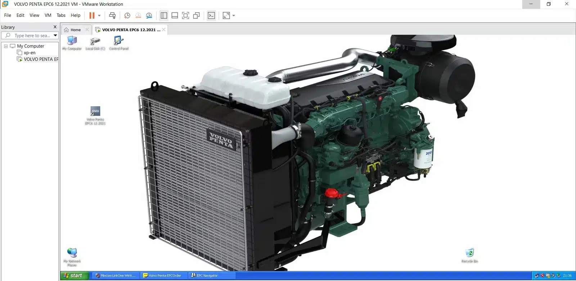Image resolution: width=576 pixels, height=281 pixels.
Task: Click the Windows XP start button
Action: click(73, 276)
